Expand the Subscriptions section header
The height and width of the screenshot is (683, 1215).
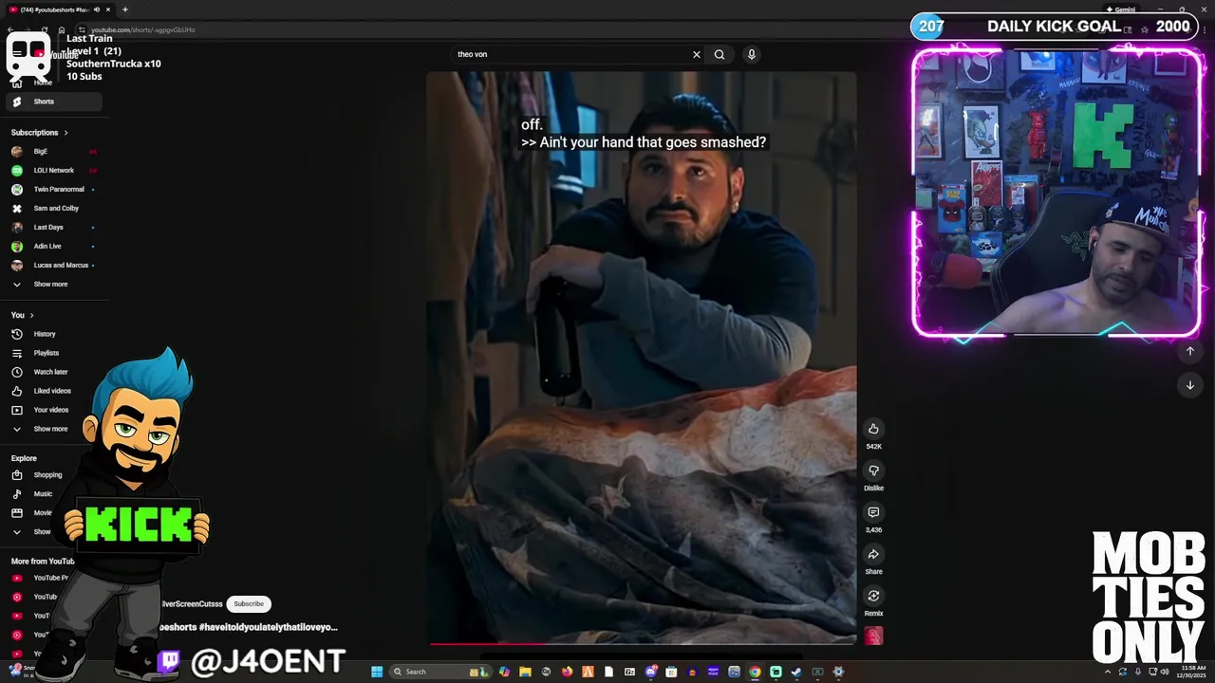point(39,133)
